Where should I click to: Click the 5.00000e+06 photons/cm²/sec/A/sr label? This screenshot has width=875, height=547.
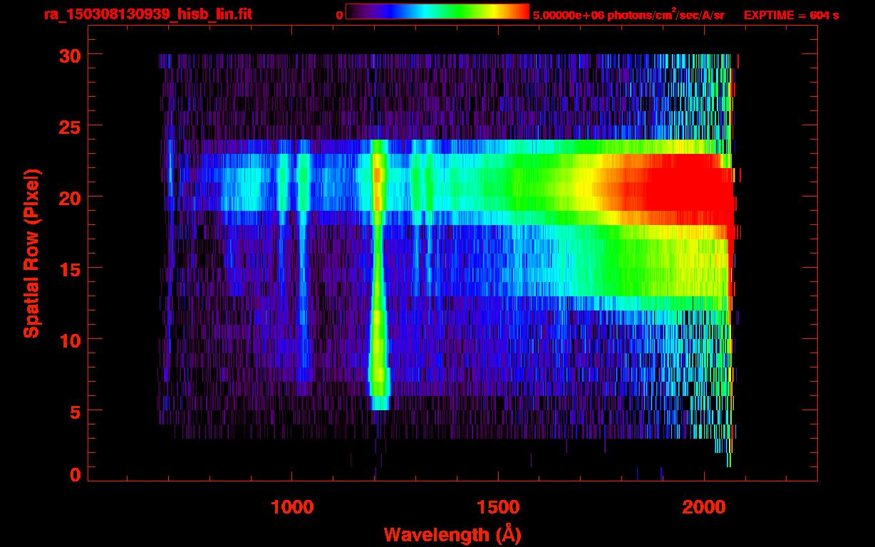click(628, 14)
